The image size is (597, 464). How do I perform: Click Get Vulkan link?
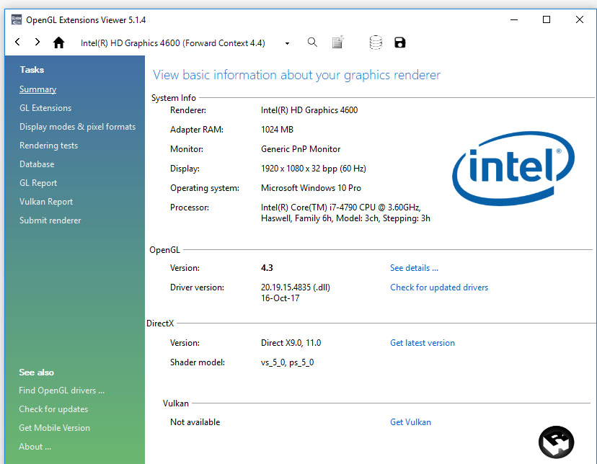click(410, 421)
